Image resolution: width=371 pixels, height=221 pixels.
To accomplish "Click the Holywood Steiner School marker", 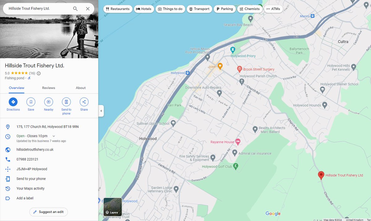I will pyautogui.click(x=322, y=89).
